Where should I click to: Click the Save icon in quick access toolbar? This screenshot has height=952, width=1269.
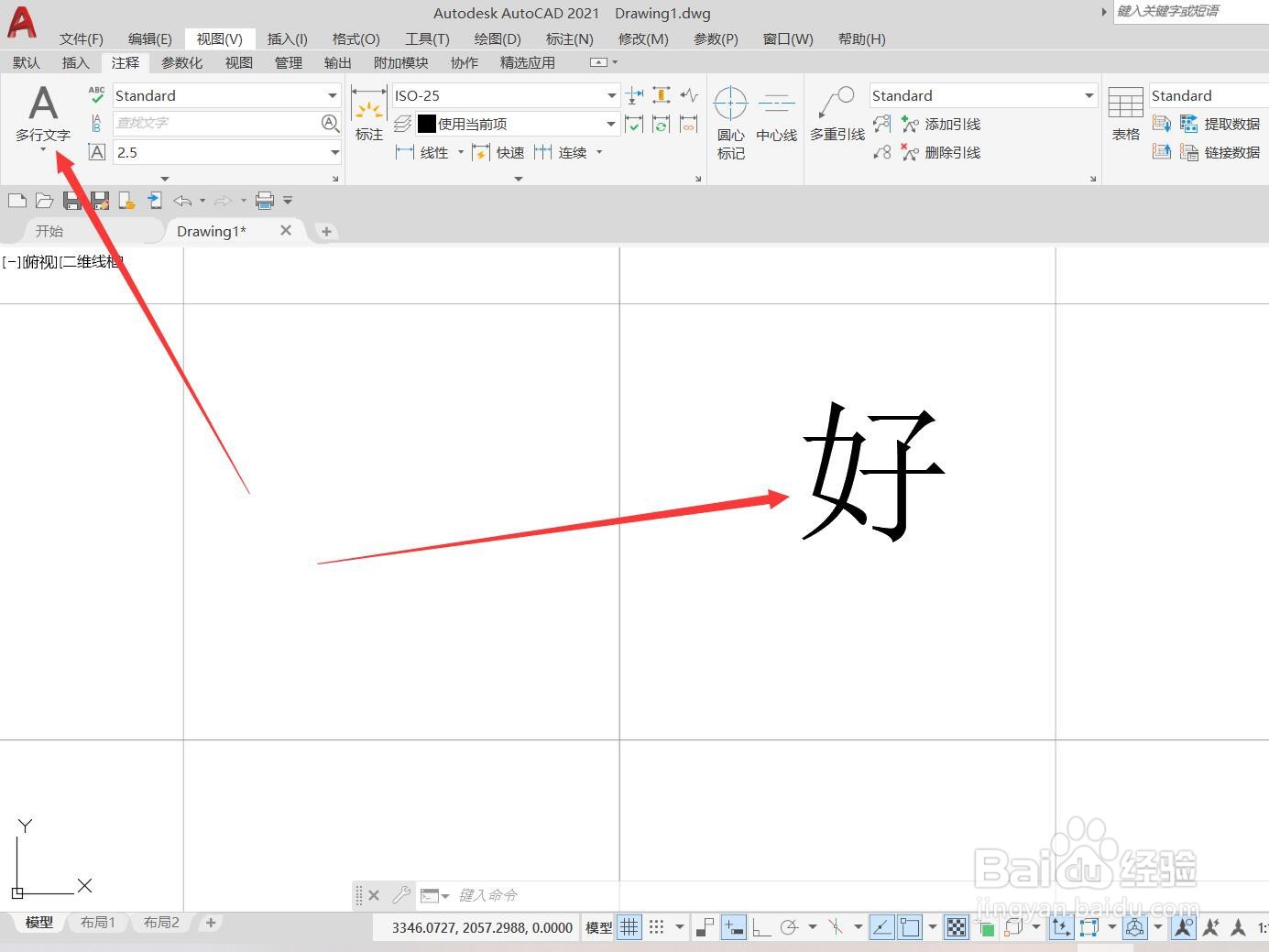tap(71, 201)
